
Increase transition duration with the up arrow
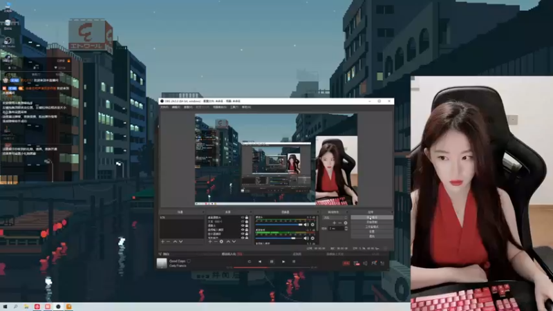point(346,227)
